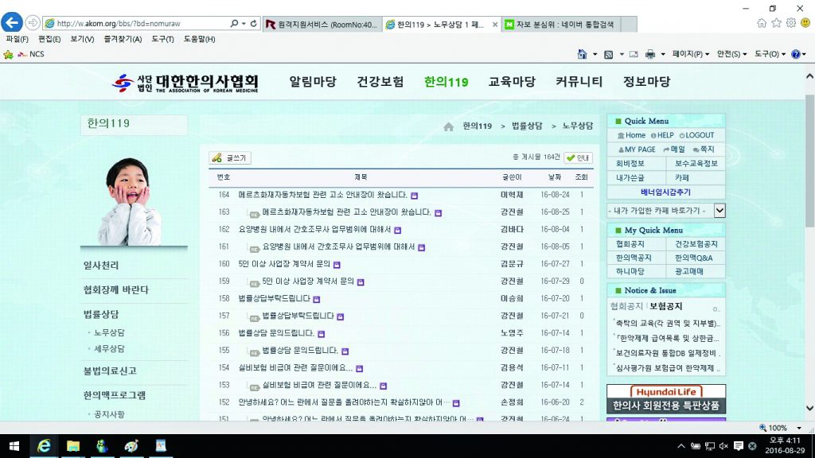Expand the address bar history dropdown
This screenshot has height=458, width=815.
click(244, 25)
